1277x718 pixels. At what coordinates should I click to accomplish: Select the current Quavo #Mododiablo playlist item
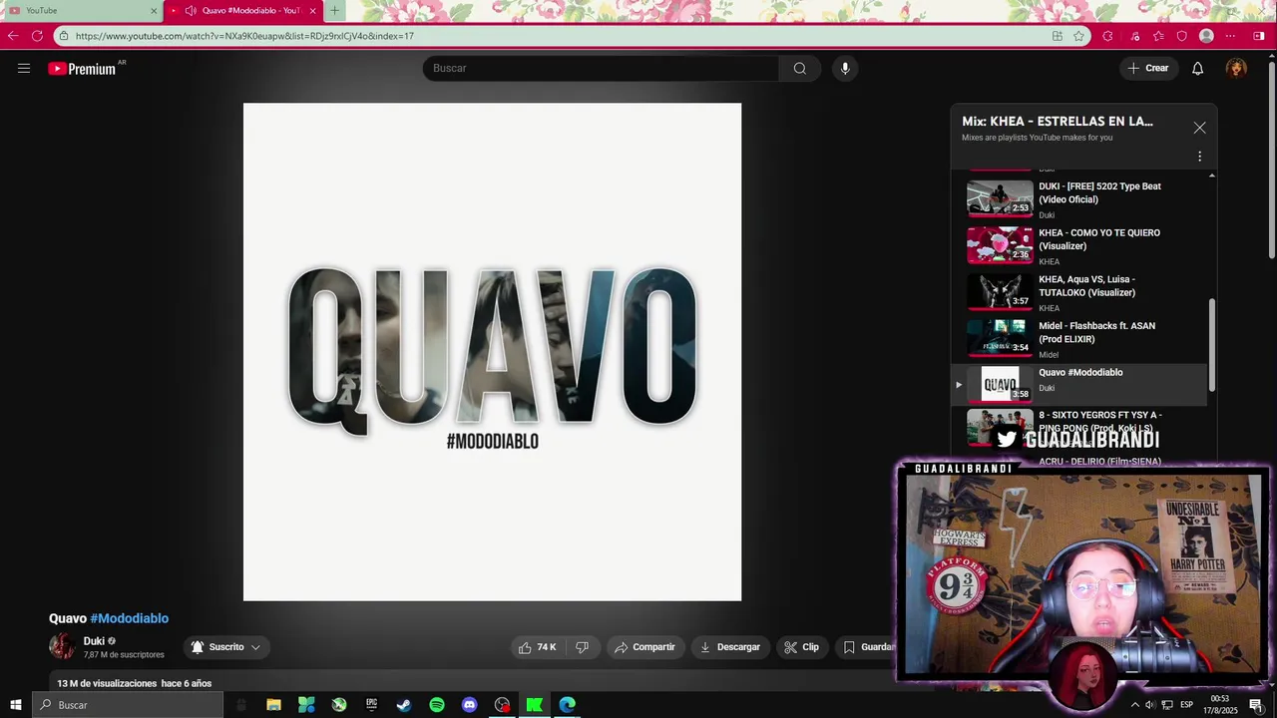pyautogui.click(x=1079, y=385)
